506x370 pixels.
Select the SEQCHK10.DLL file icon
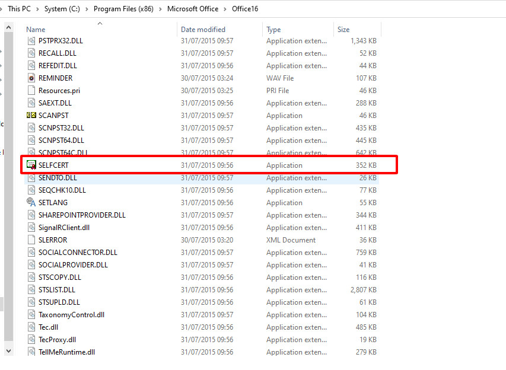click(x=31, y=190)
